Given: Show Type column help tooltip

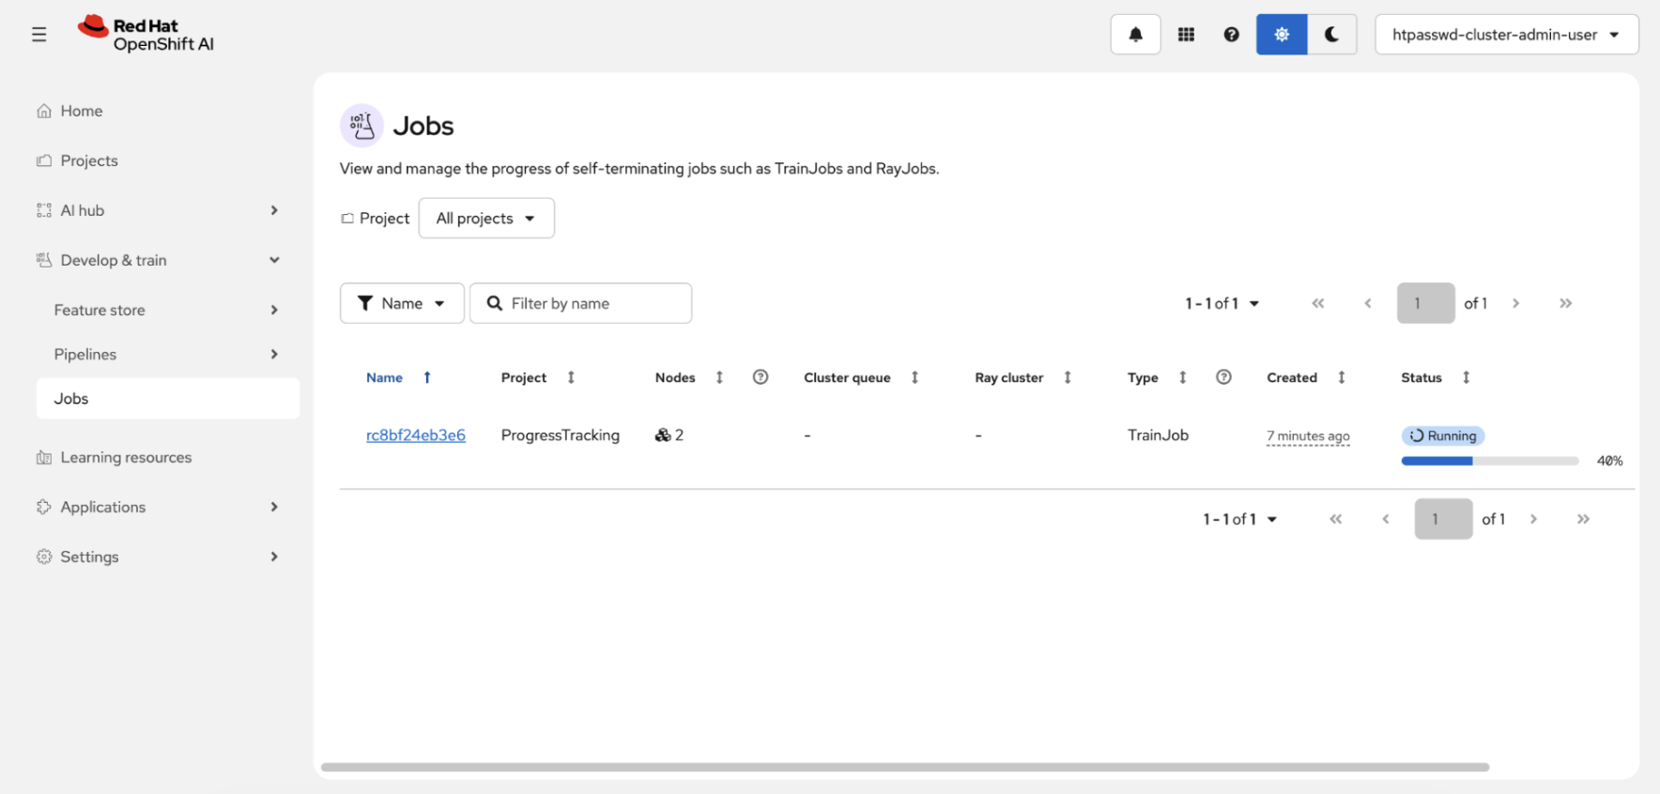Looking at the screenshot, I should pos(1223,377).
